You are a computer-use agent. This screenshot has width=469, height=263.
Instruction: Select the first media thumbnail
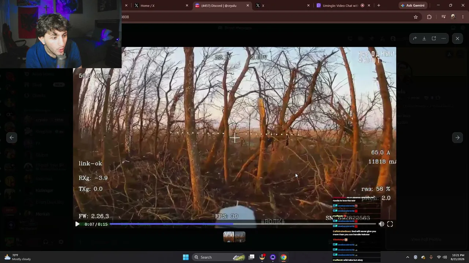[229, 237]
